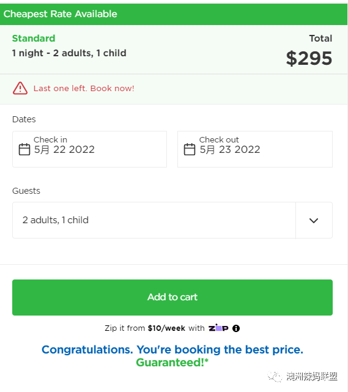Click the $295 total price
Image resolution: width=348 pixels, height=392 pixels.
(x=309, y=58)
